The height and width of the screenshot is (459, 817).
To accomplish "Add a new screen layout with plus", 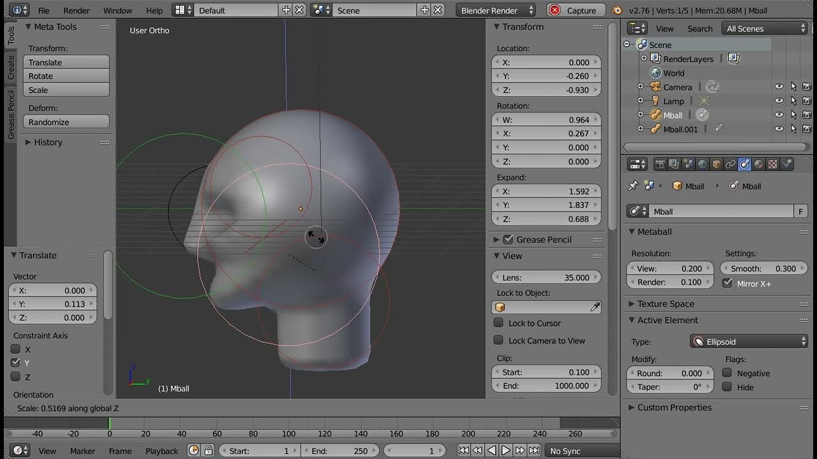I will pyautogui.click(x=286, y=10).
